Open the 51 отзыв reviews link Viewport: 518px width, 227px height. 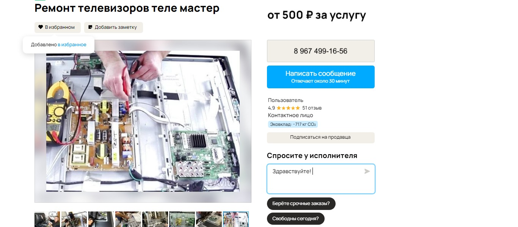click(x=312, y=108)
